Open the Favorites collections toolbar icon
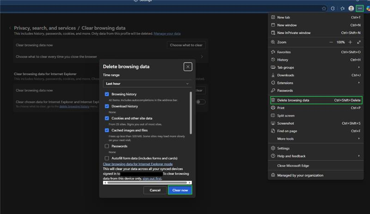Image resolution: width=370 pixels, height=214 pixels. click(x=342, y=8)
